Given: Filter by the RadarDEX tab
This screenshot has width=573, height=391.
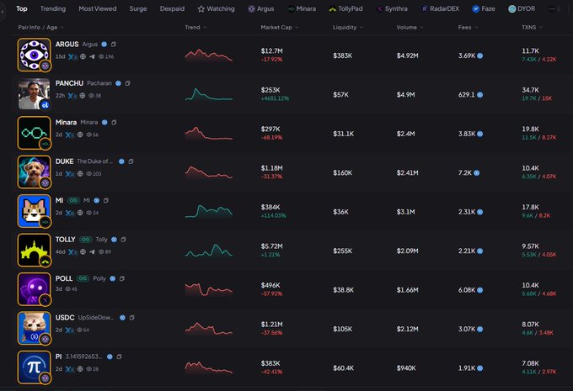Looking at the screenshot, I should tap(441, 8).
